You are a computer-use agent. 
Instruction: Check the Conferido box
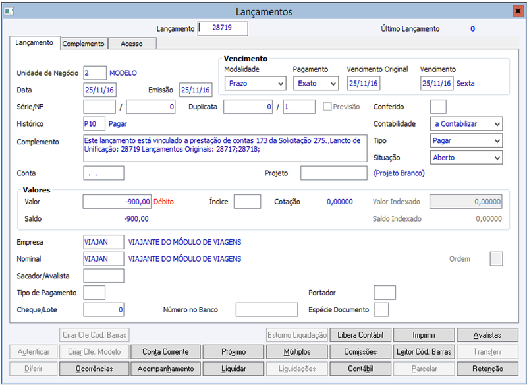438,107
